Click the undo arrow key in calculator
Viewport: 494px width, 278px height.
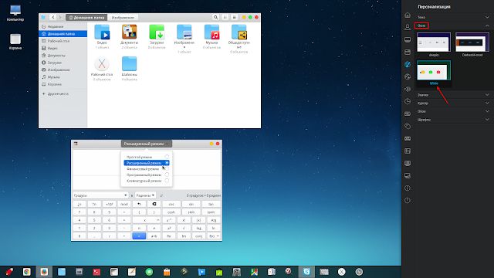(139, 204)
